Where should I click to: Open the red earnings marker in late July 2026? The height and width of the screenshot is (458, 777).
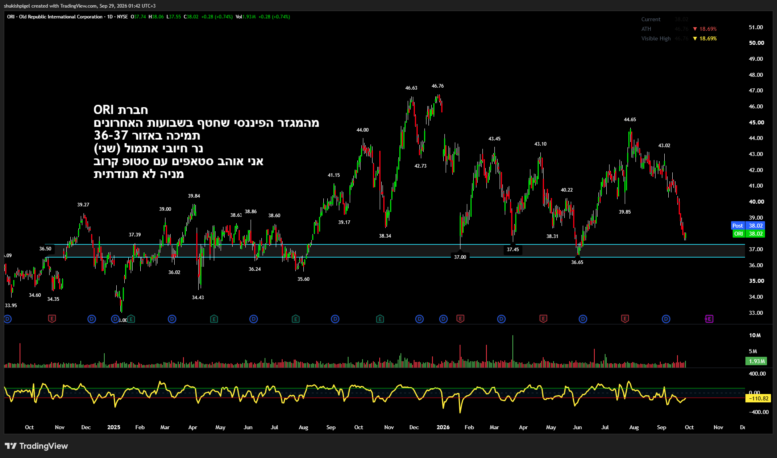point(625,319)
